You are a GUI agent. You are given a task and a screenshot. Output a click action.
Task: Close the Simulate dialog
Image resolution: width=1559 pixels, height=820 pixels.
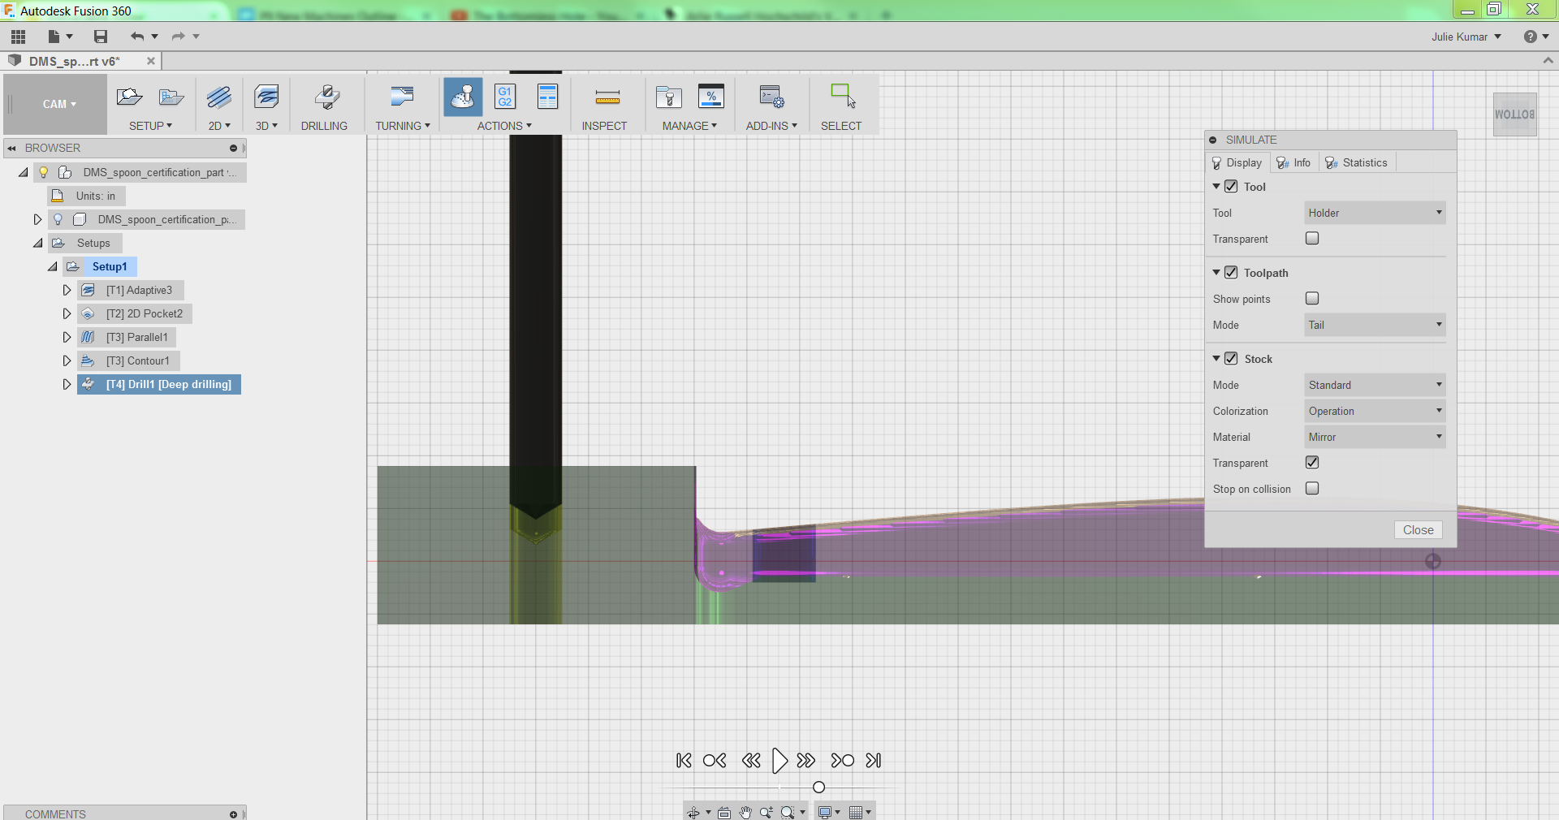(1419, 529)
